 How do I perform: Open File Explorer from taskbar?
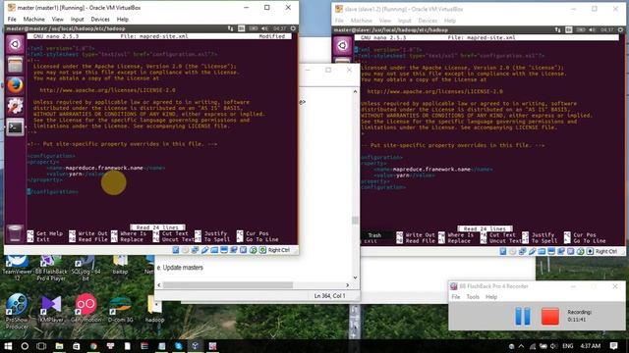point(59,346)
